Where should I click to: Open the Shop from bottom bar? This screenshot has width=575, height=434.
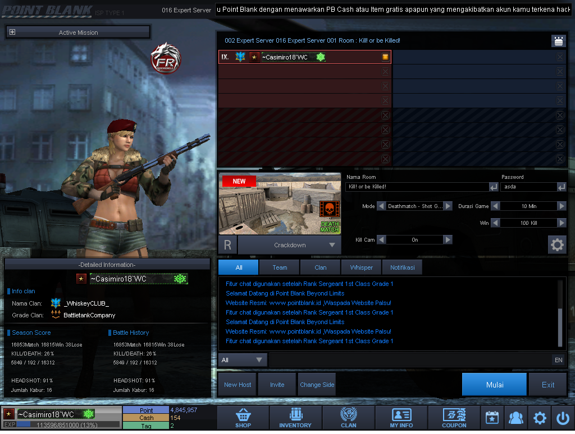pyautogui.click(x=243, y=418)
